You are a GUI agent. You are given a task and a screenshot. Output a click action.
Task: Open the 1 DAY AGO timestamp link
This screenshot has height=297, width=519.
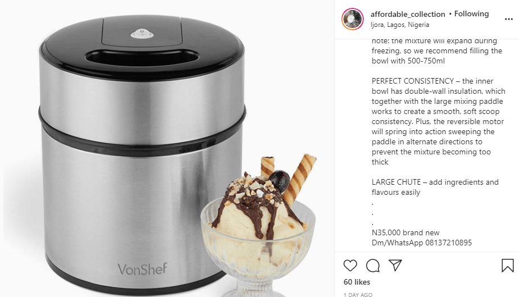point(358,295)
